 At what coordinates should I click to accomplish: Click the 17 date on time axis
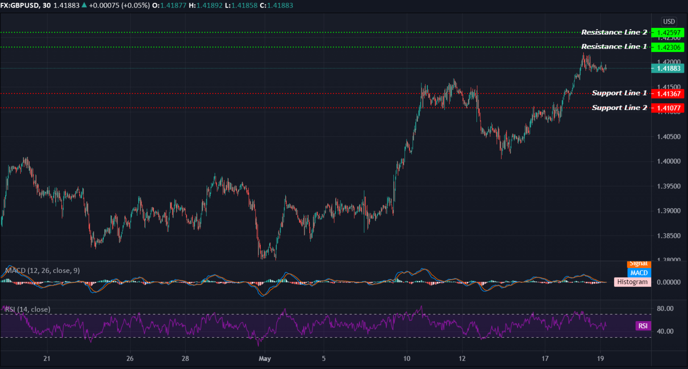[545, 358]
